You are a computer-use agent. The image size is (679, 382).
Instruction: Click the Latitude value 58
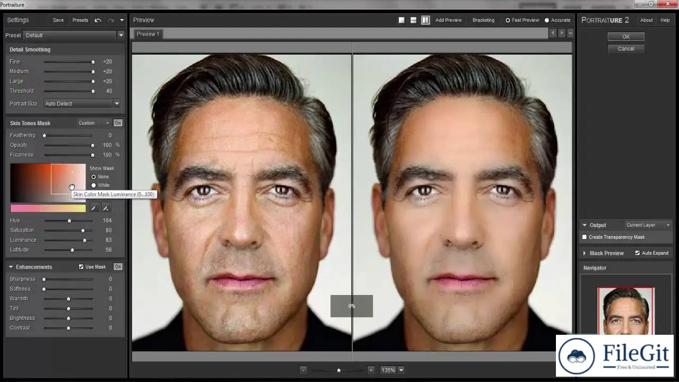pyautogui.click(x=108, y=249)
